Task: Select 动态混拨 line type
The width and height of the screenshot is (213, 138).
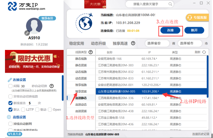Action: click(x=81, y=78)
